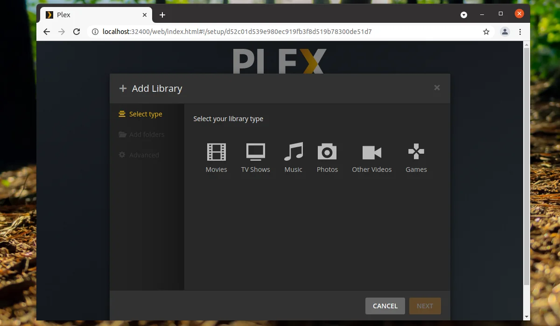Screen dimensions: 560x326
Task: Close the Add Library dialog with X
Action: click(x=437, y=88)
